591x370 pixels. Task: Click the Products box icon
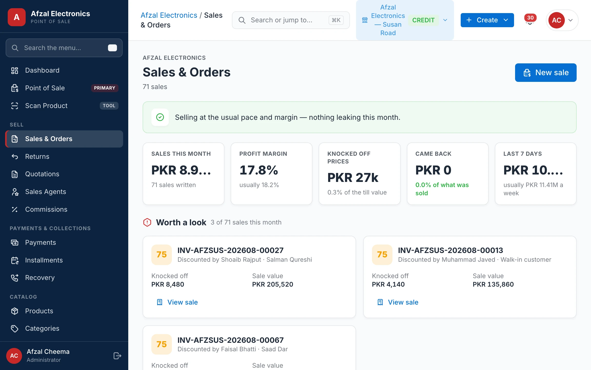click(x=15, y=311)
